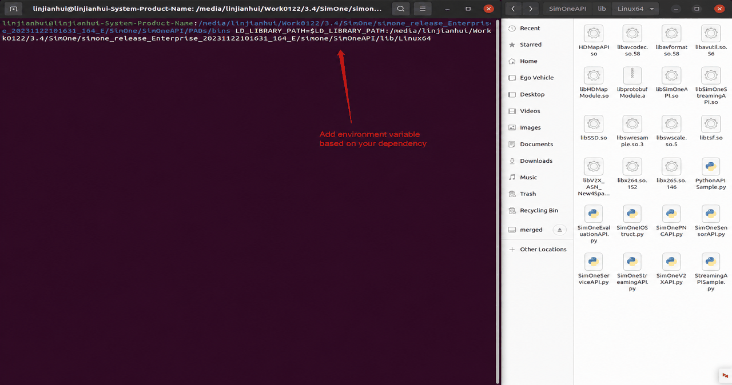Select libprotobufModule.a archive icon
Image resolution: width=732 pixels, height=385 pixels.
(x=632, y=76)
